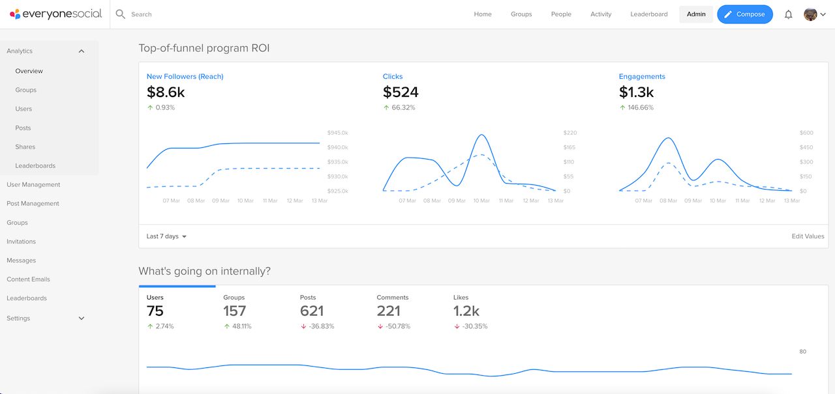Screen dimensions: 835x394
Task: Select Shares under Analytics sidebar
Action: (25, 147)
